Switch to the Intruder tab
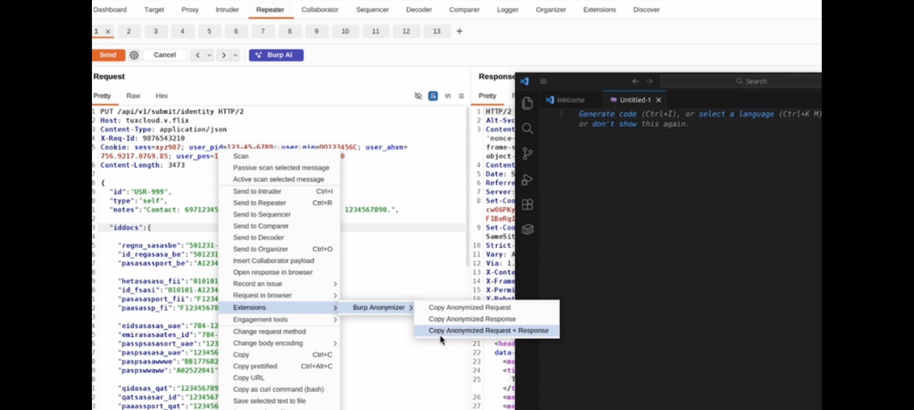 click(x=227, y=9)
